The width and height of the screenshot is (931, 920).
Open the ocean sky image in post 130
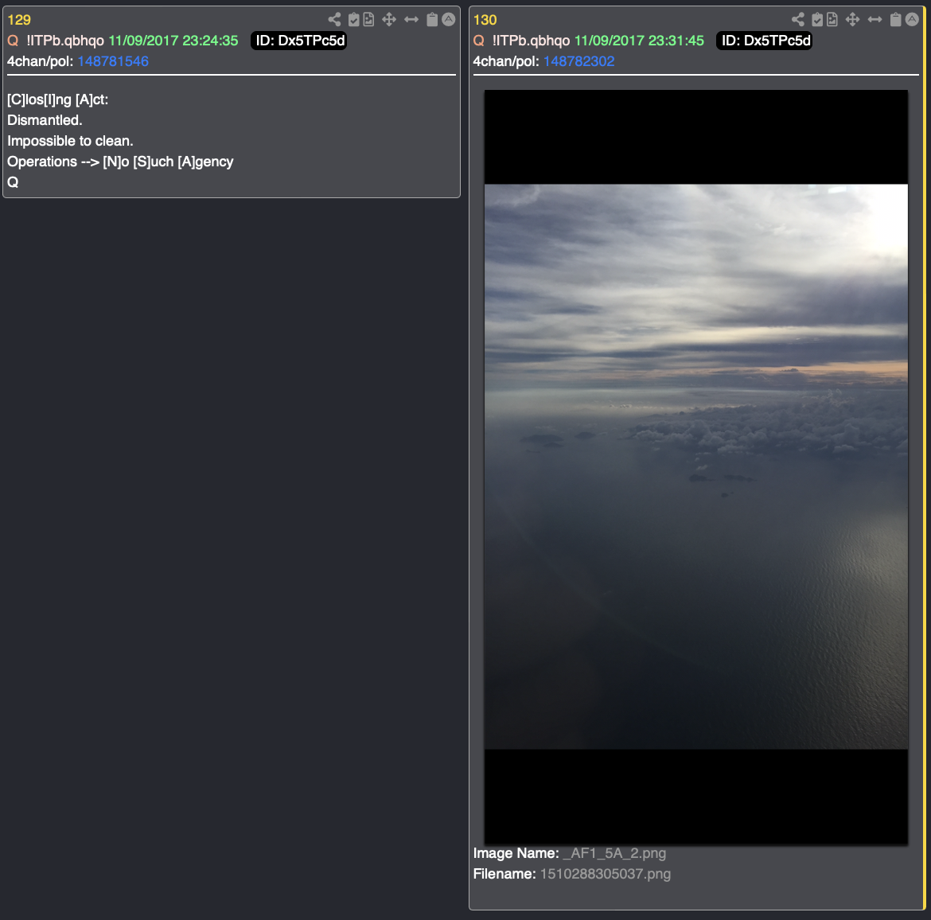click(696, 467)
